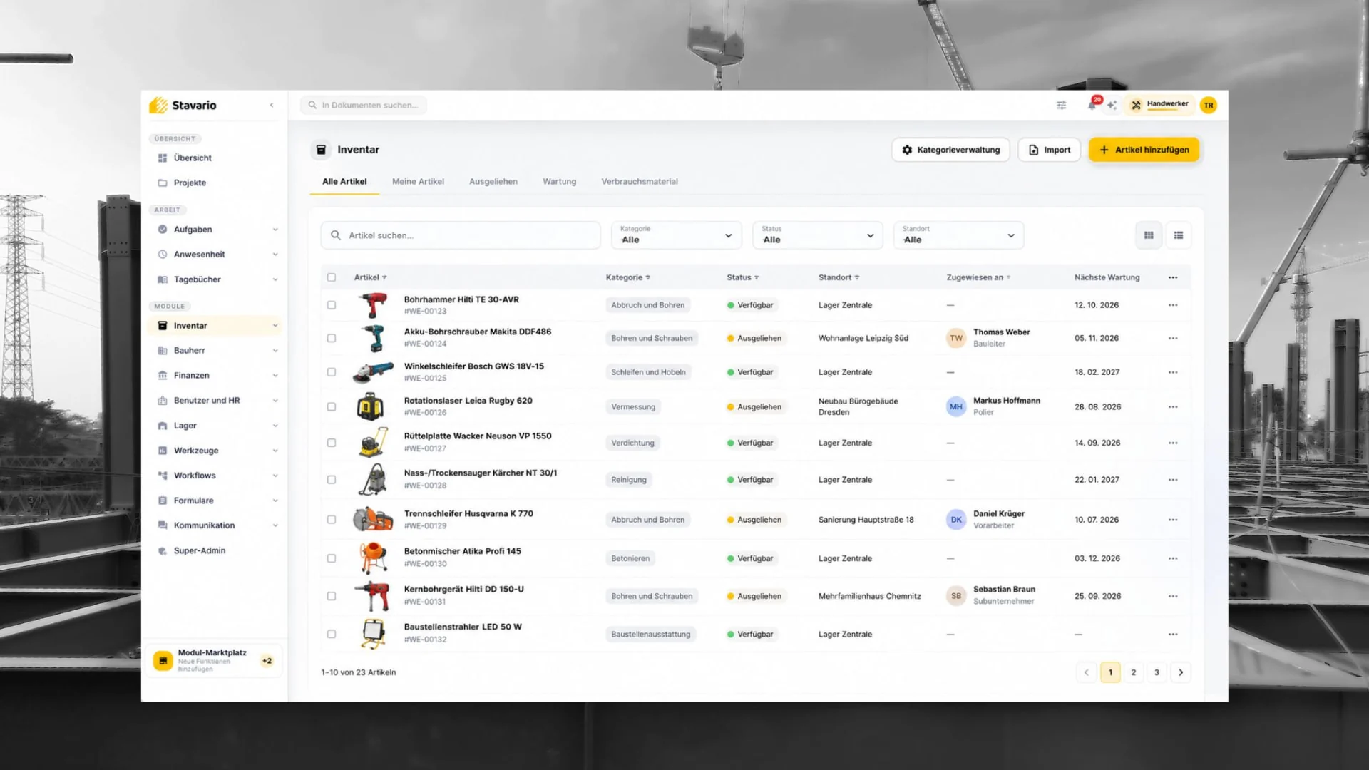
Task: Select checkbox for Winkelschleifer Bosch GWS 18V-15
Action: (332, 372)
